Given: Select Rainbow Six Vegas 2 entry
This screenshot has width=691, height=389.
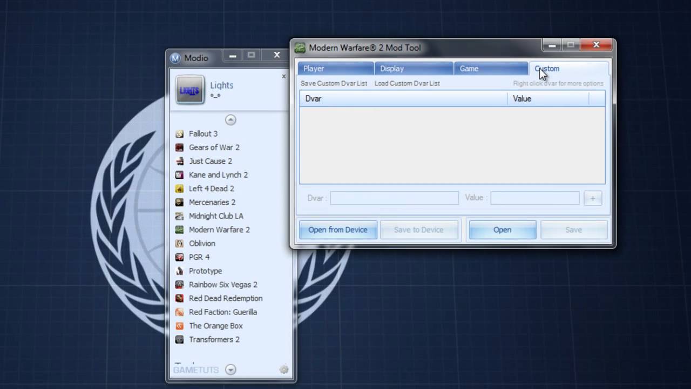Looking at the screenshot, I should (x=223, y=284).
